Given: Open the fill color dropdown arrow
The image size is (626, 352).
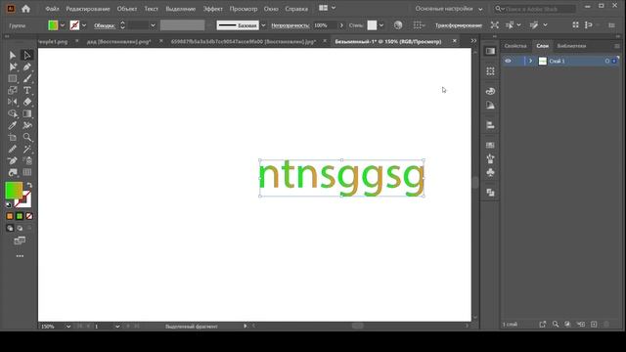Looking at the screenshot, I should pos(63,25).
